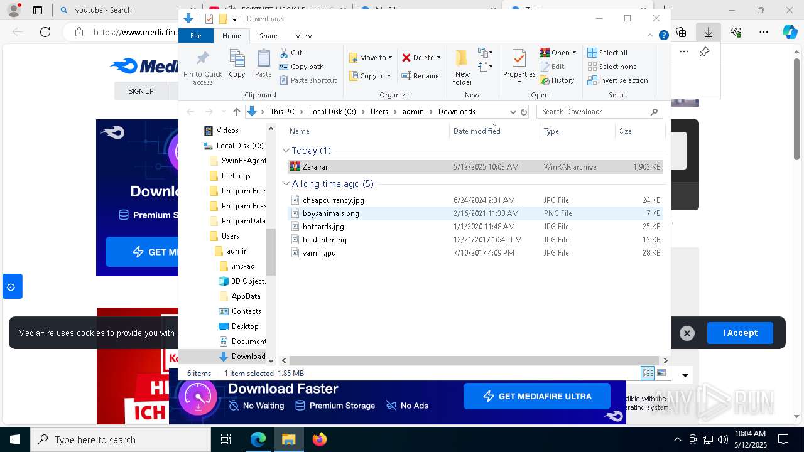Select boysanimals.png file
804x452 pixels.
click(474, 213)
